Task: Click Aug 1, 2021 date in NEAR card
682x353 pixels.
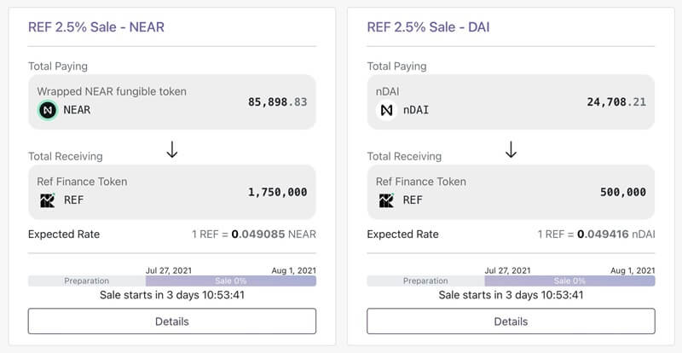Action: click(x=294, y=270)
